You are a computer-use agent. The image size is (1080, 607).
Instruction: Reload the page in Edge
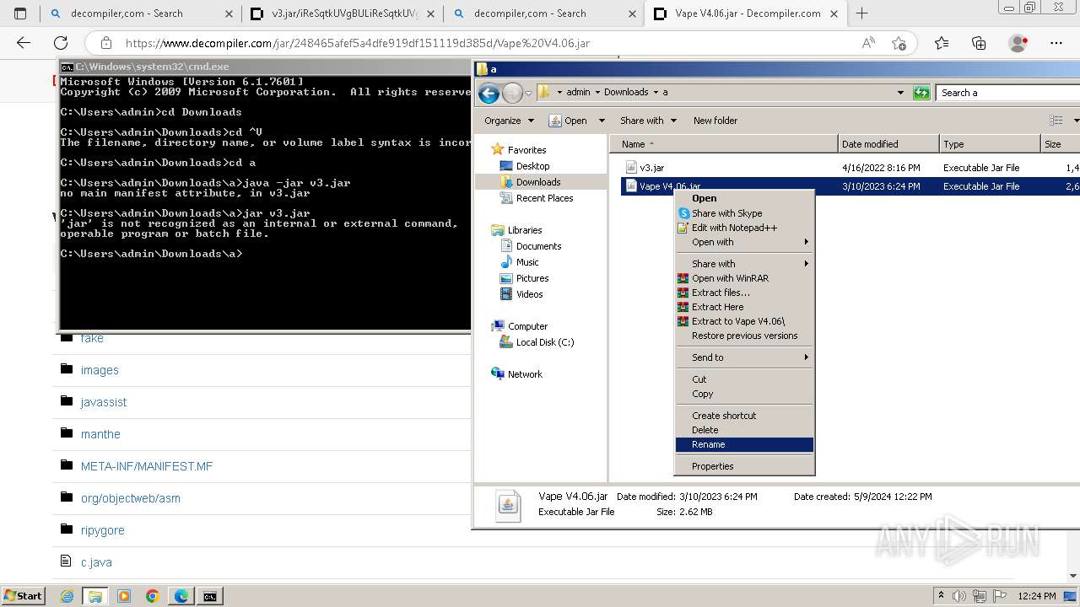coord(61,43)
